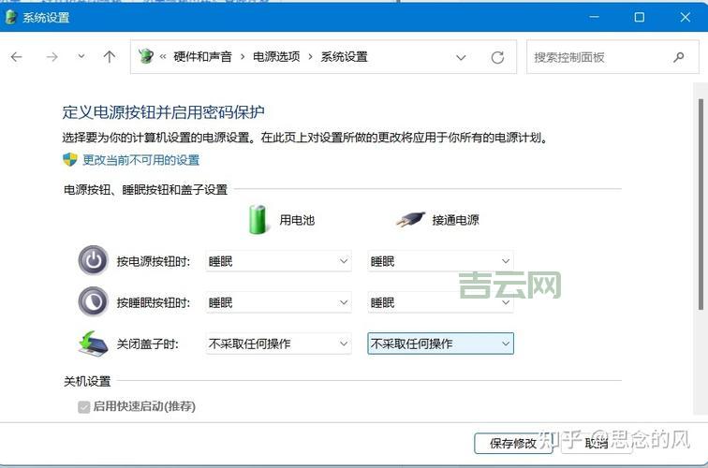The image size is (708, 468).
Task: Click the laptop lid close icon
Action: tap(93, 344)
